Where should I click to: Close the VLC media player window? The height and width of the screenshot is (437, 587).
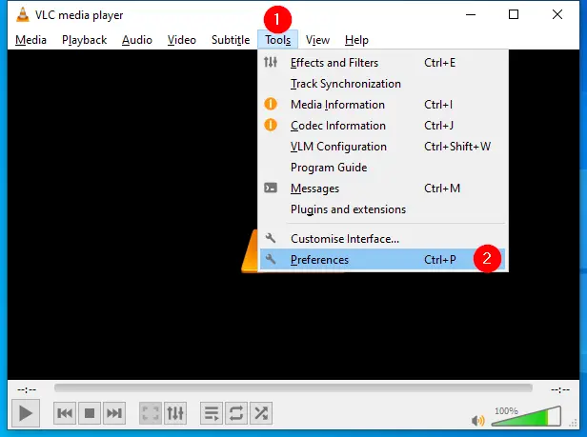coord(557,14)
